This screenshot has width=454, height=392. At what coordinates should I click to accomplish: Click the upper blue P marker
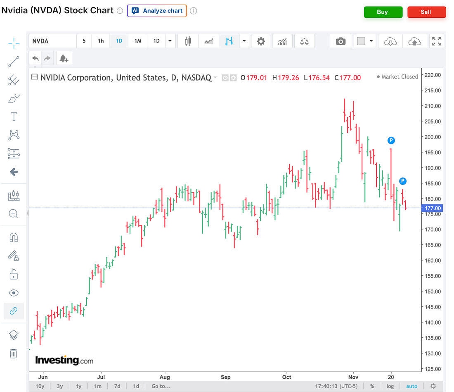click(391, 141)
